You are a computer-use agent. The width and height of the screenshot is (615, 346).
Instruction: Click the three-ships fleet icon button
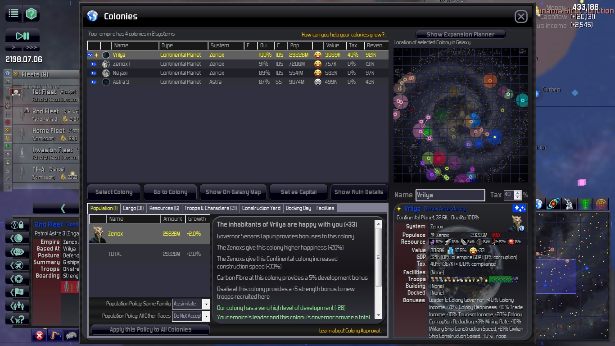pyautogui.click(x=17, y=306)
